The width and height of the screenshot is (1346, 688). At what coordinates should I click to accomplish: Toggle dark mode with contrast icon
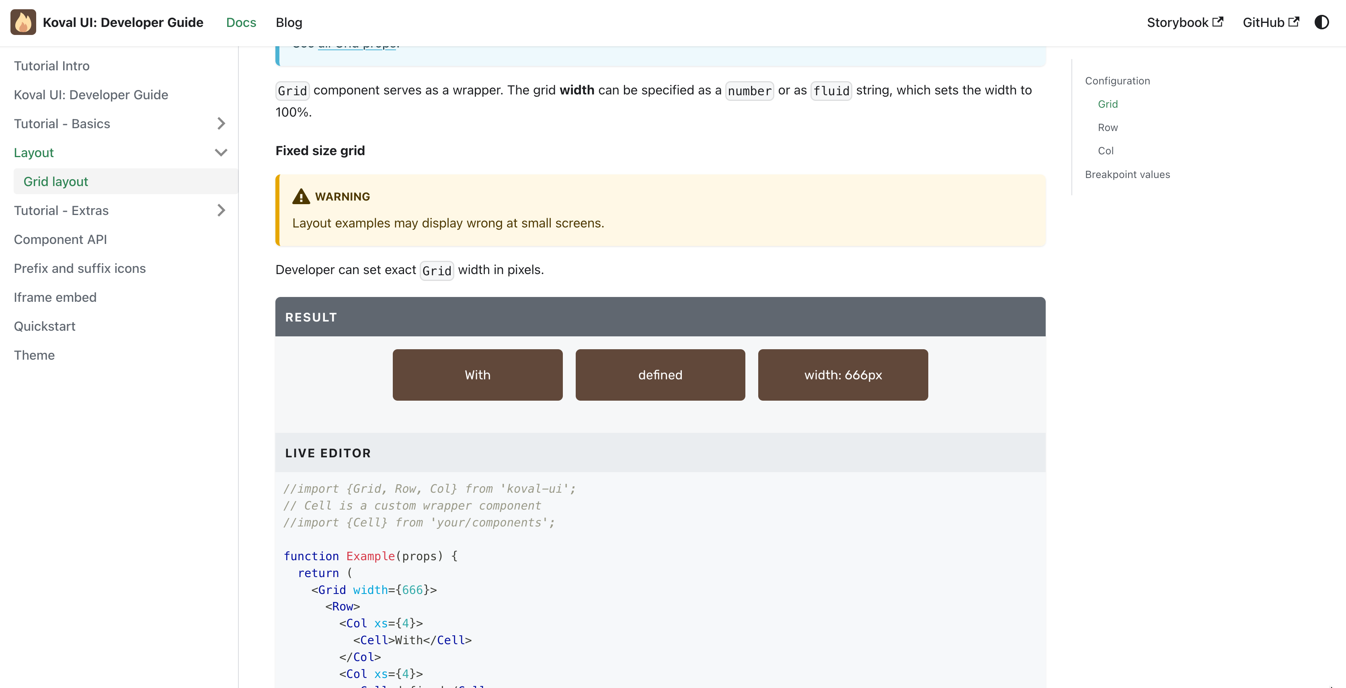tap(1321, 23)
